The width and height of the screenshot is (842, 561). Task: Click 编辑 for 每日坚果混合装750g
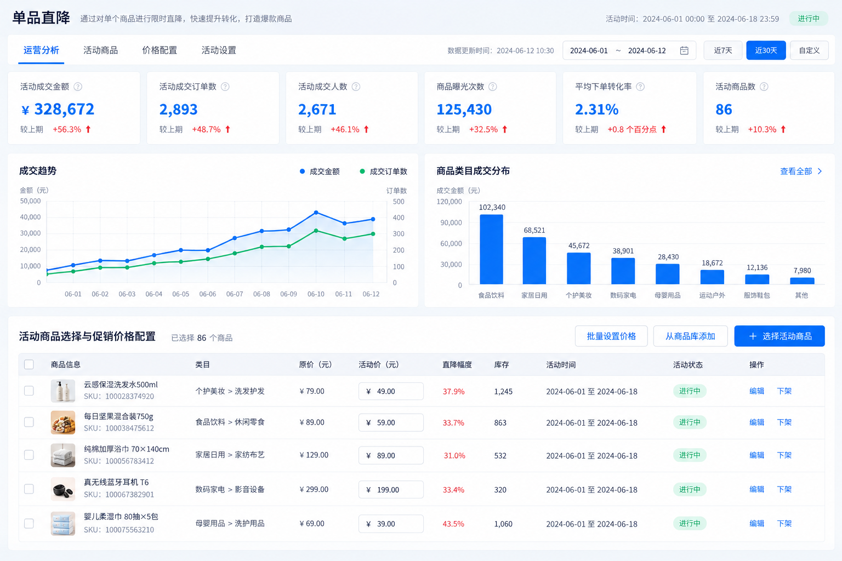tap(756, 422)
